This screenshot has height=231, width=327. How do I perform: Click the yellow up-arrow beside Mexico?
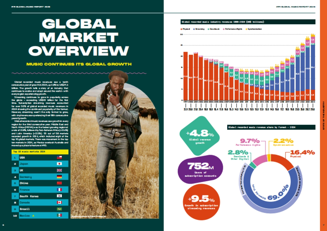coord(33,216)
